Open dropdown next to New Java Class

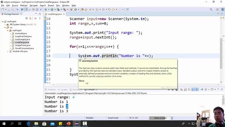78,10
